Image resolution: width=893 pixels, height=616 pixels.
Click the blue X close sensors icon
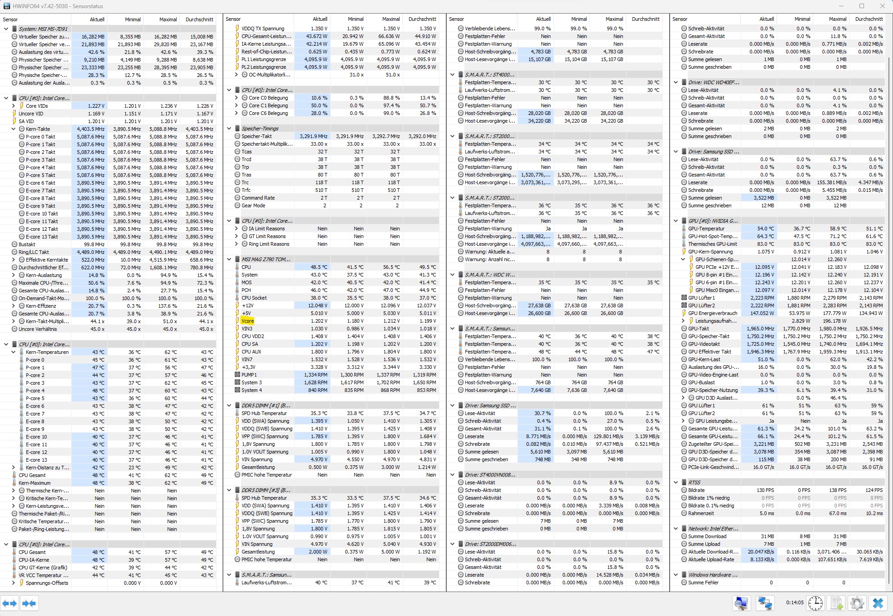click(x=878, y=603)
